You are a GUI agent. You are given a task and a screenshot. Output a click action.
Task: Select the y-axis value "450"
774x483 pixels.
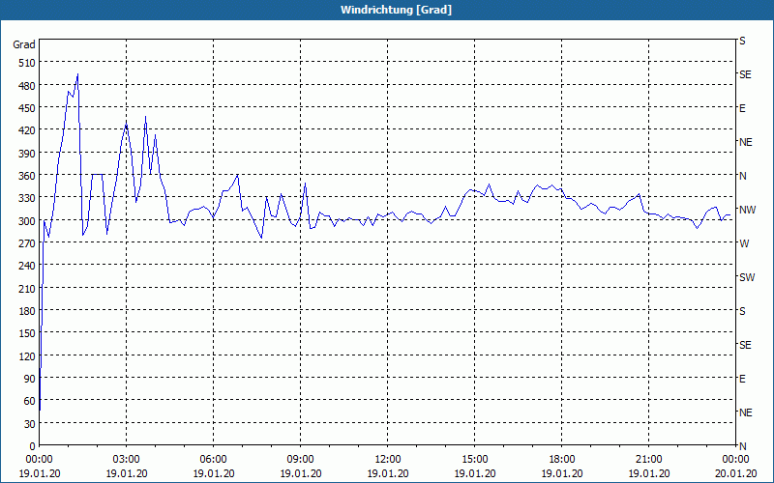27,108
